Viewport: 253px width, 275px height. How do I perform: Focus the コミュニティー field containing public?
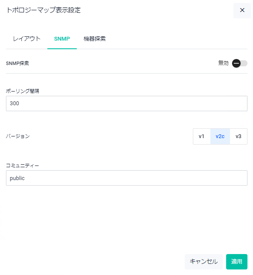[126, 178]
